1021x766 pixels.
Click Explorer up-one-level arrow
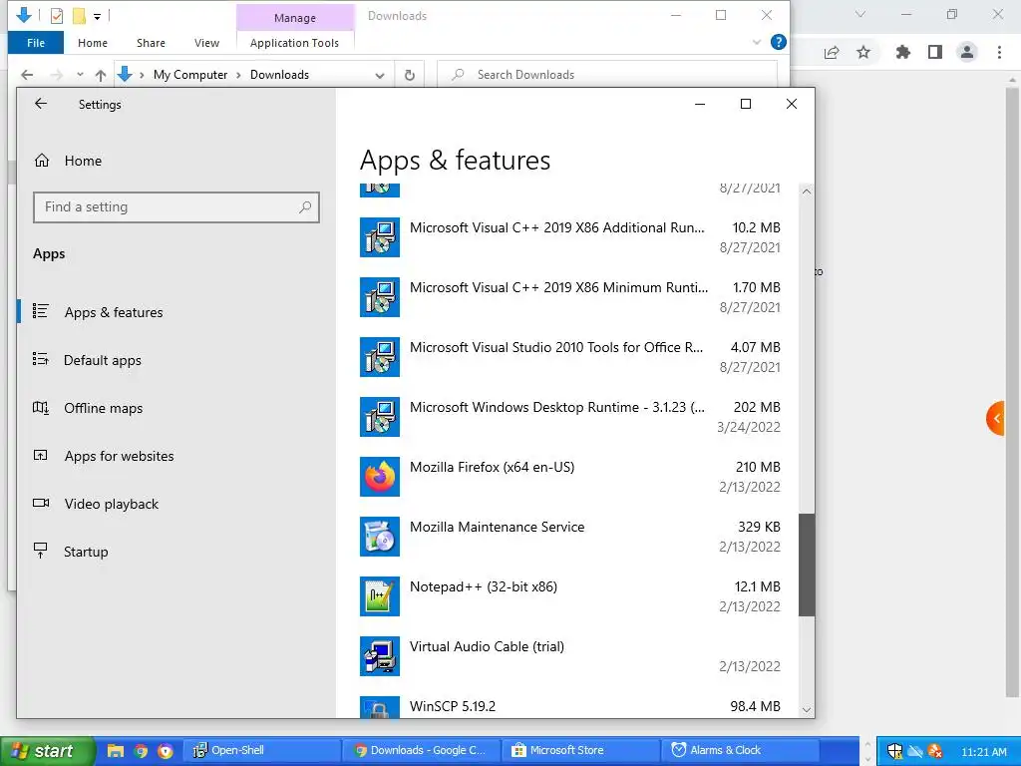point(101,75)
